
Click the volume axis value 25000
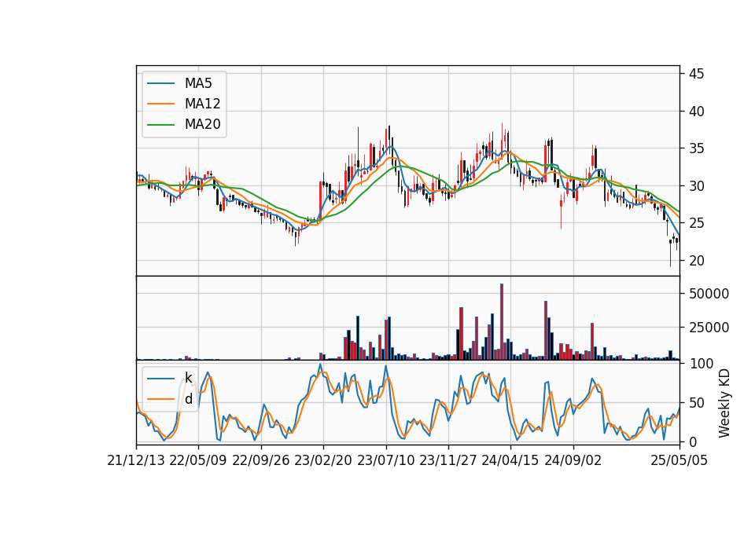(709, 328)
